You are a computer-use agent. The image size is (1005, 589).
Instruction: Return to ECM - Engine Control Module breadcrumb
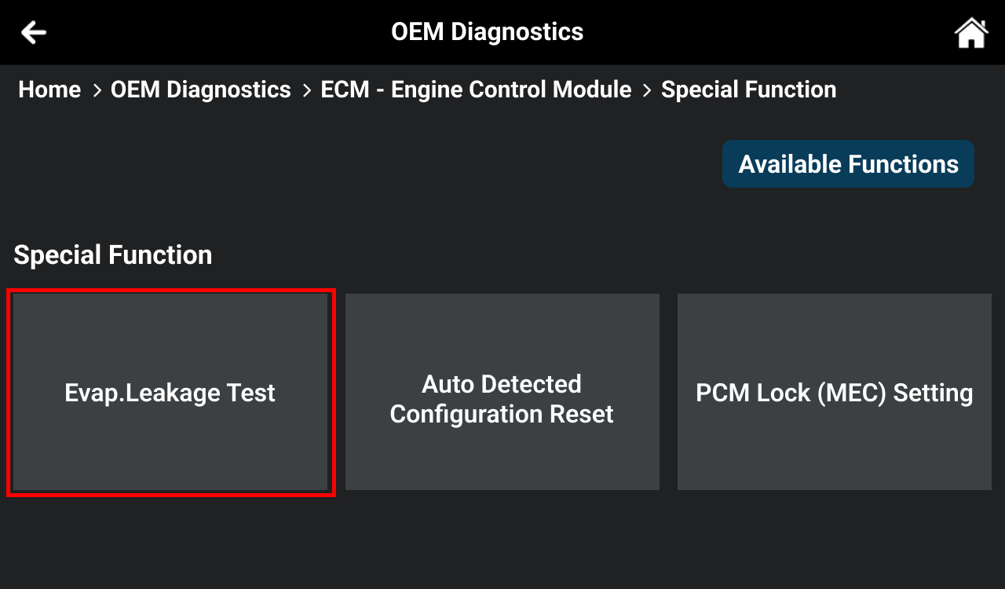476,90
